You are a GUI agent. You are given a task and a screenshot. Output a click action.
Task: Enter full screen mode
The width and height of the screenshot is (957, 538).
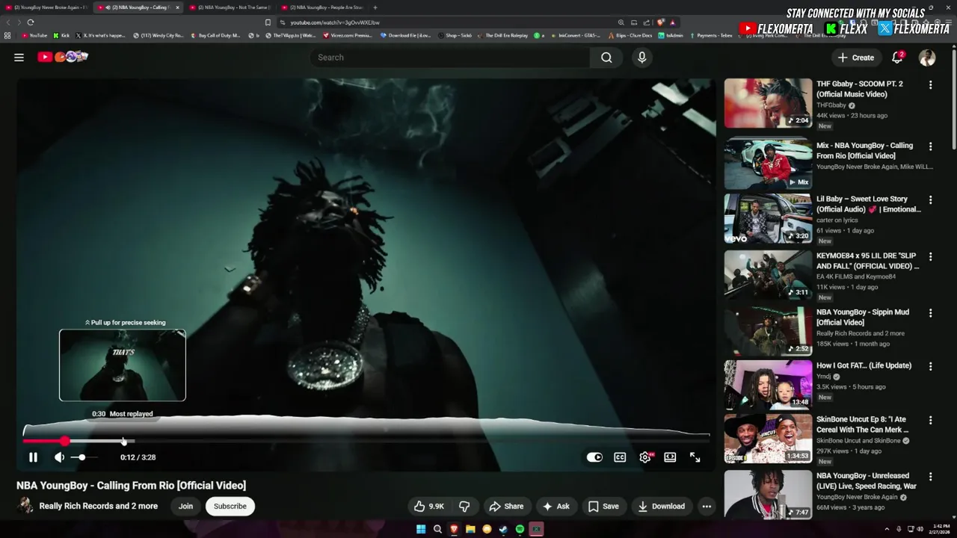[695, 457]
